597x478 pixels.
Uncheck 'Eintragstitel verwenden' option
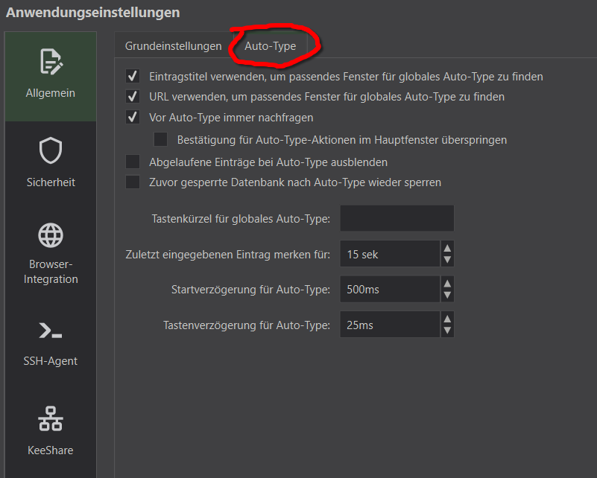132,77
